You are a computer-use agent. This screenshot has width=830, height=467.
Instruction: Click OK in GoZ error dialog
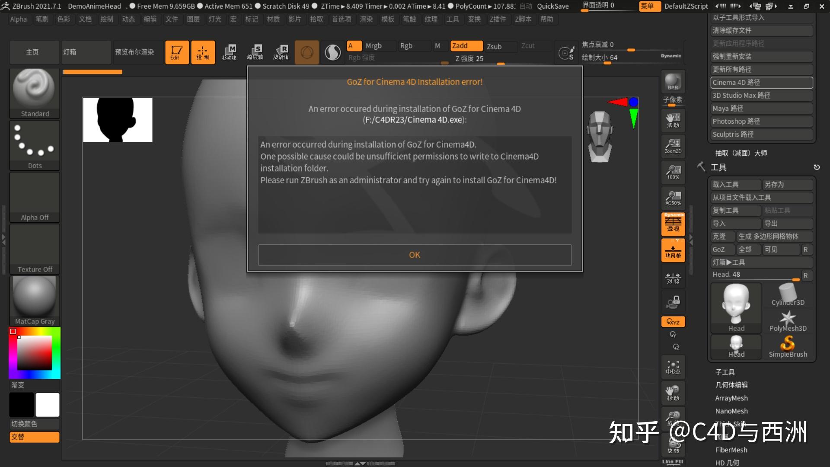(x=415, y=255)
